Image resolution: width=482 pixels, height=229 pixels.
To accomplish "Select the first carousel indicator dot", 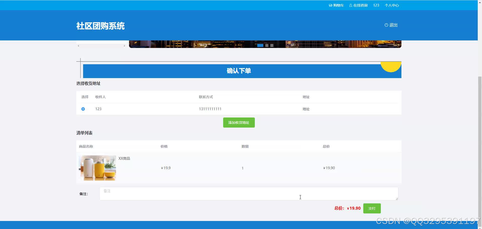I will [x=260, y=45].
